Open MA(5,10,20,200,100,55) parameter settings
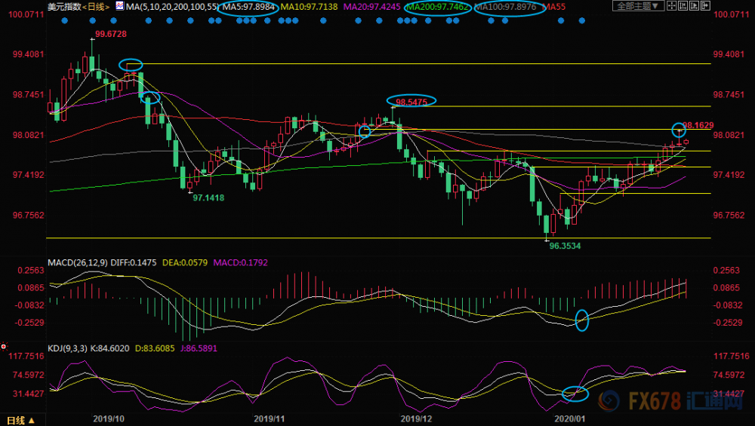The width and height of the screenshot is (755, 426). 171,7
